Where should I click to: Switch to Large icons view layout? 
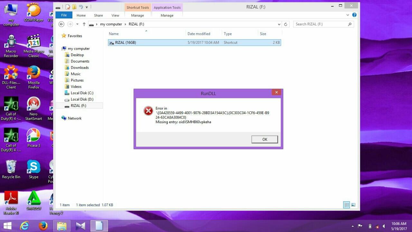353,205
